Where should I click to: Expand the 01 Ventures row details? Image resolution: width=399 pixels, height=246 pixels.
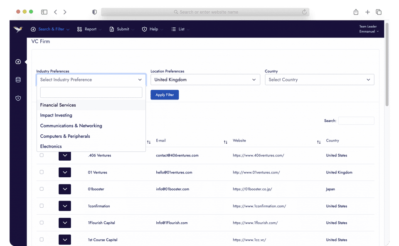65,172
